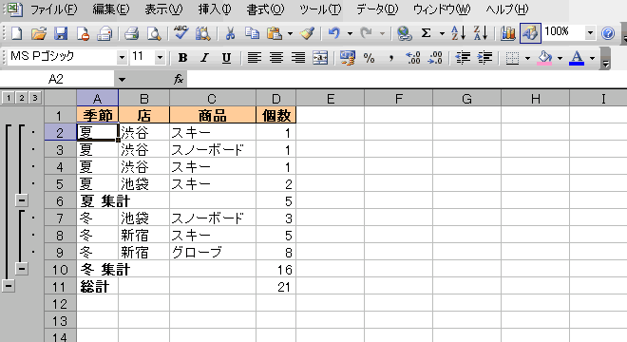Toggle Bold formatting
The height and width of the screenshot is (342, 627).
[x=182, y=58]
